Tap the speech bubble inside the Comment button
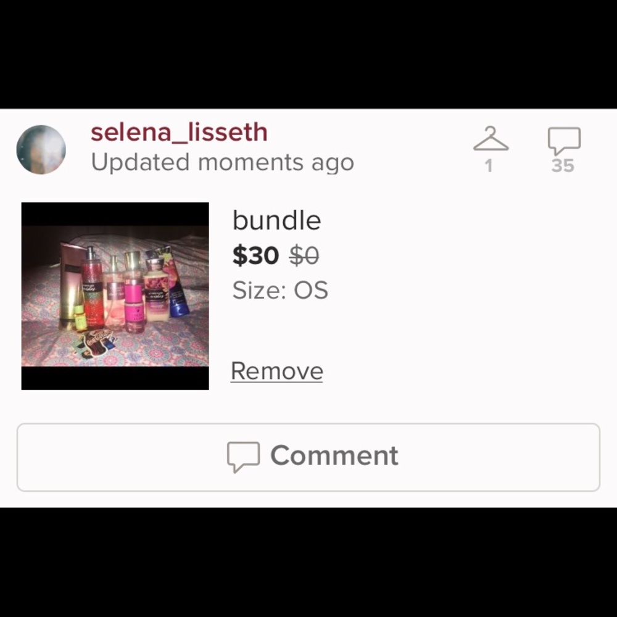This screenshot has width=617, height=617. point(243,457)
